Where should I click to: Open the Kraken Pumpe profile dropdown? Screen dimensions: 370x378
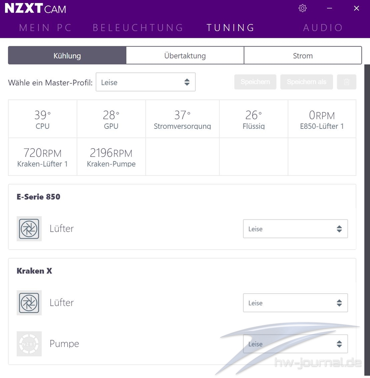(x=295, y=344)
